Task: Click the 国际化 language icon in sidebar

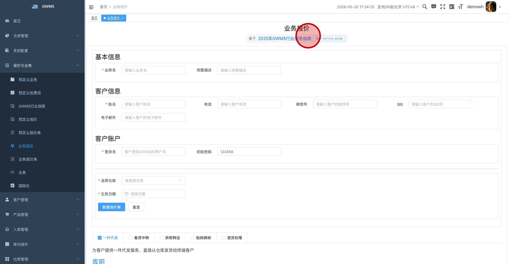Action: [12, 185]
